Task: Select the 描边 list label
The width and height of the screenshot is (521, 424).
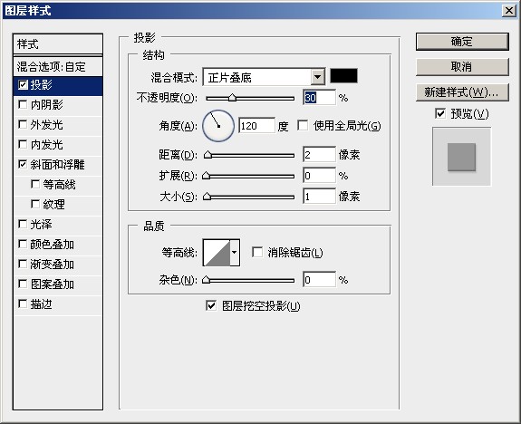Action: pos(41,304)
